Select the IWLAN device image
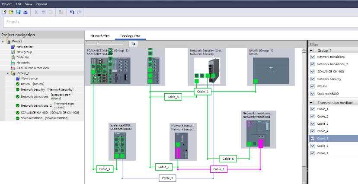The height and width of the screenshot is (184, 358). 271,71
